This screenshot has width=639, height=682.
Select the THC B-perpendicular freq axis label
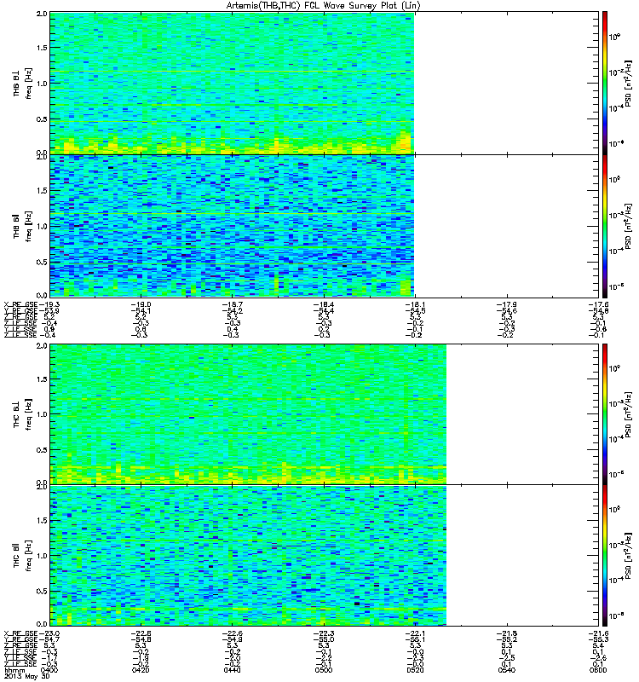[x=23, y=414]
